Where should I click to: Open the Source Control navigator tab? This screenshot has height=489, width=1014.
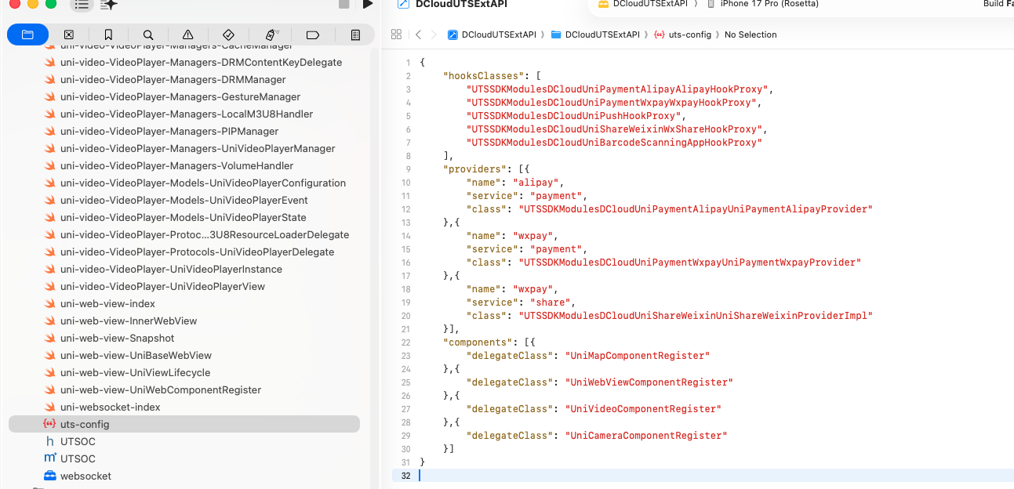coord(68,34)
